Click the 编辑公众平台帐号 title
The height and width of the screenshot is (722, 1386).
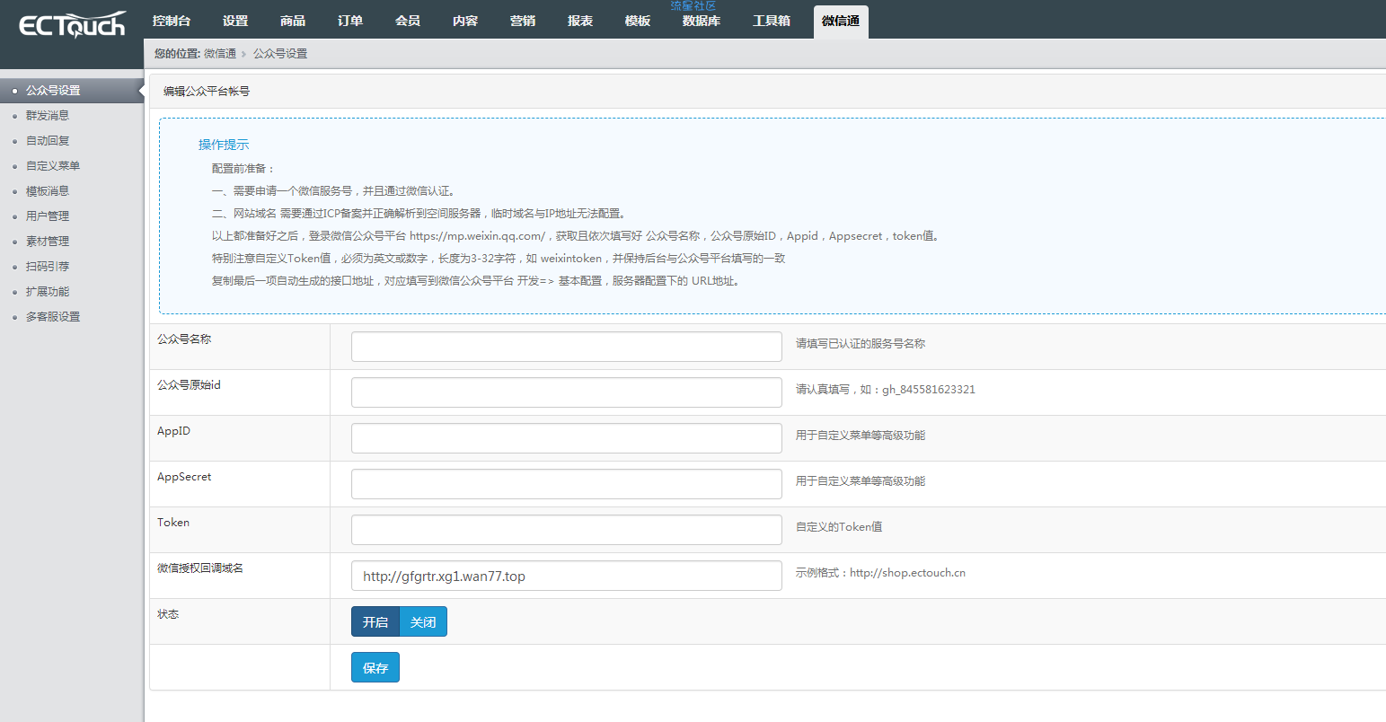point(207,92)
